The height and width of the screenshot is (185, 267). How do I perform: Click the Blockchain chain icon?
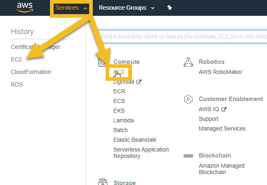pyautogui.click(x=188, y=156)
